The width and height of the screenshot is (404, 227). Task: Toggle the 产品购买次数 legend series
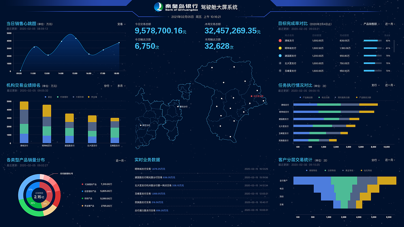point(364,97)
